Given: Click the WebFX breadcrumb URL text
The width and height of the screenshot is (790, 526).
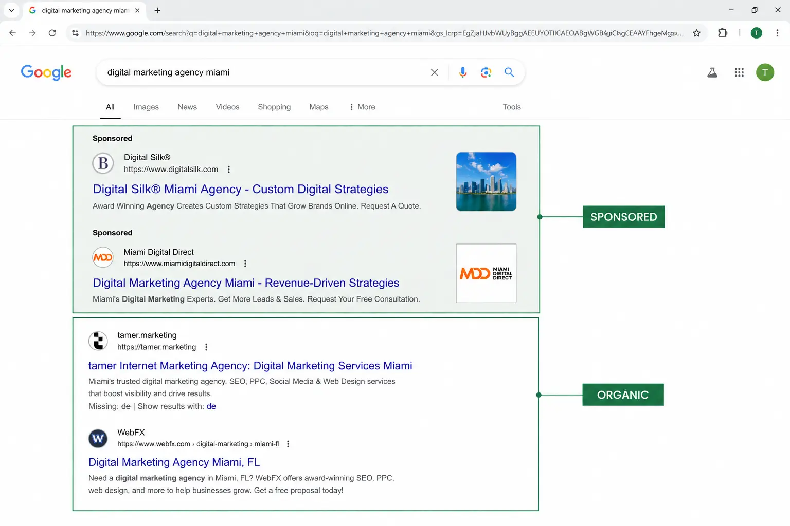Looking at the screenshot, I should coord(198,444).
